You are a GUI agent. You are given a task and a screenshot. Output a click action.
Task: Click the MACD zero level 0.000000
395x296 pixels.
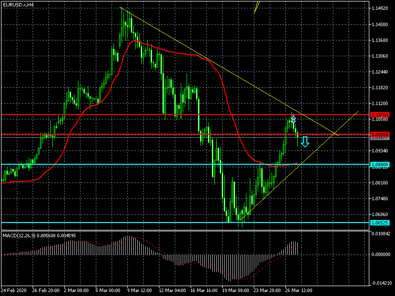(x=381, y=255)
